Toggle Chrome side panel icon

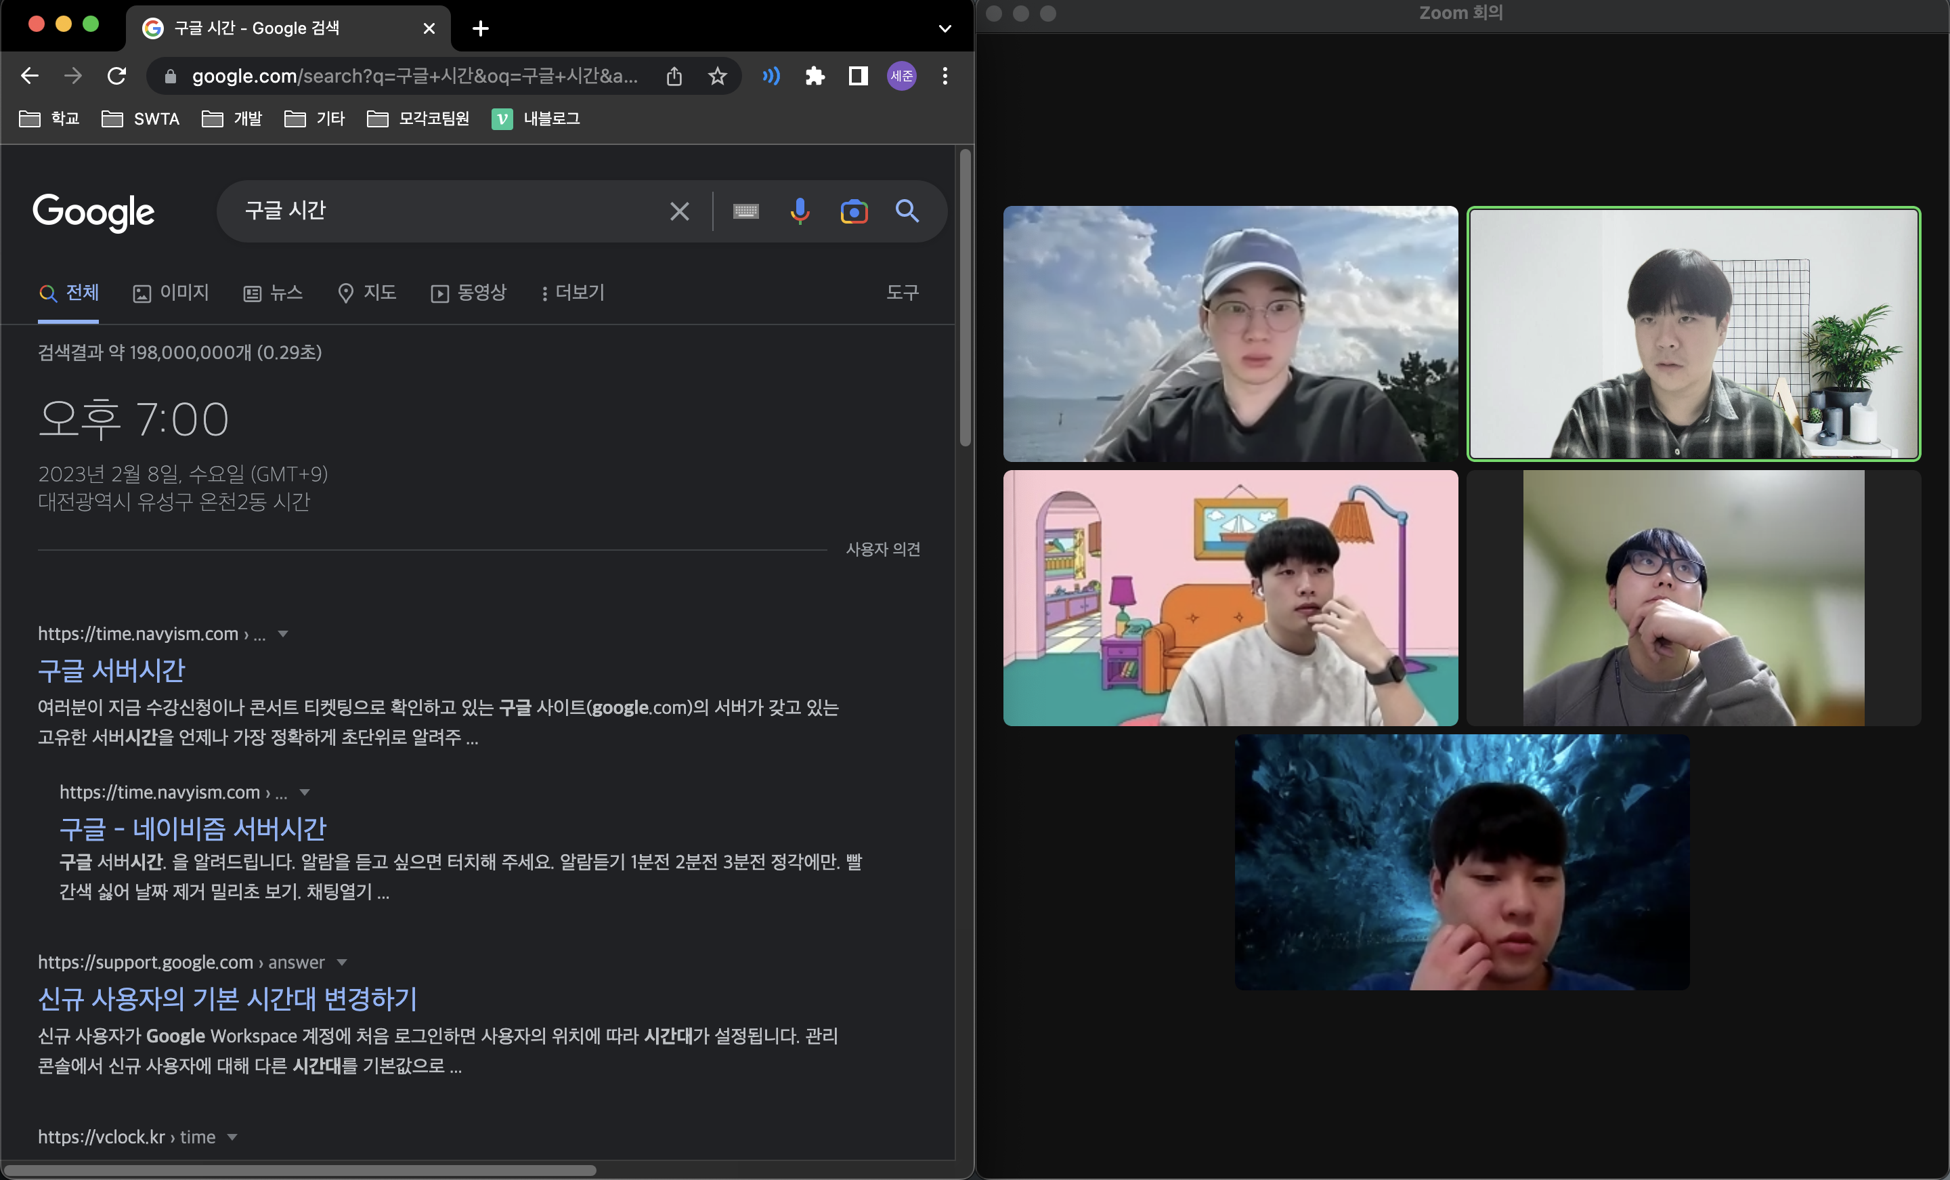[858, 76]
